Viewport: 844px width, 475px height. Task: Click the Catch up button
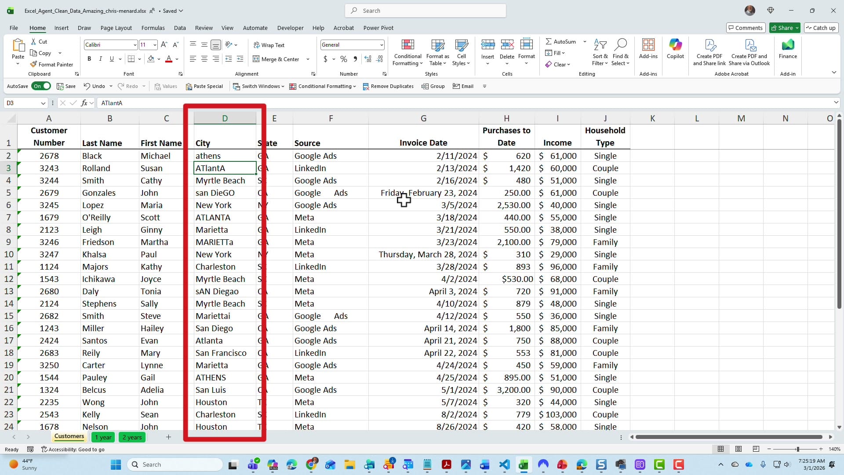(821, 28)
